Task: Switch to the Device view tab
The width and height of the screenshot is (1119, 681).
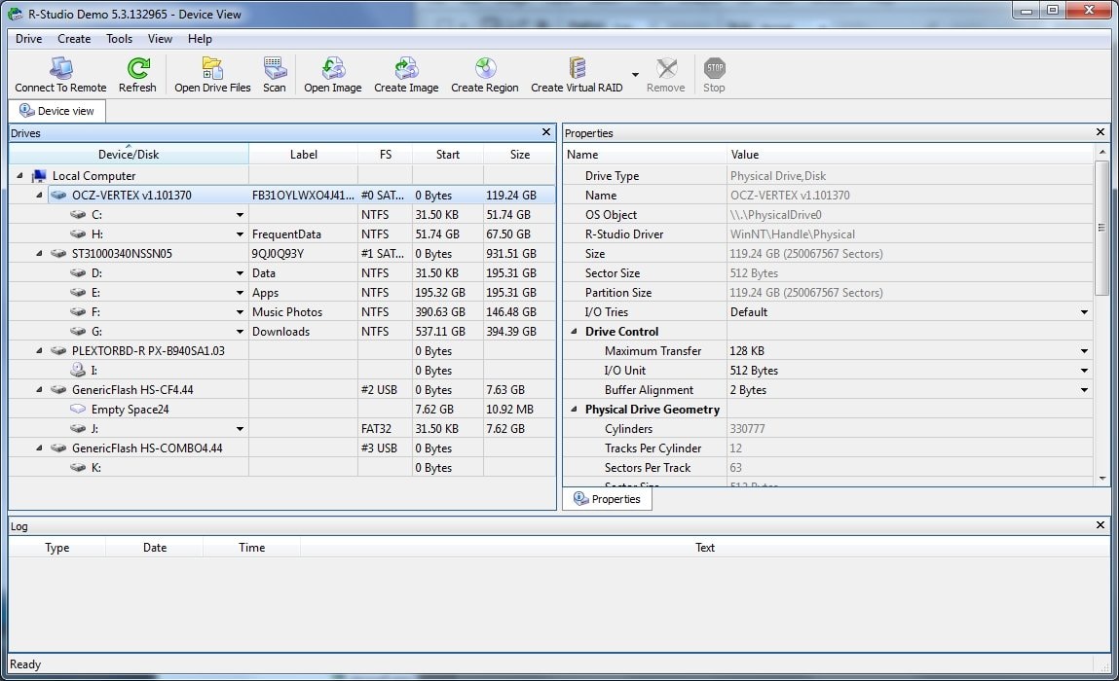Action: point(57,111)
